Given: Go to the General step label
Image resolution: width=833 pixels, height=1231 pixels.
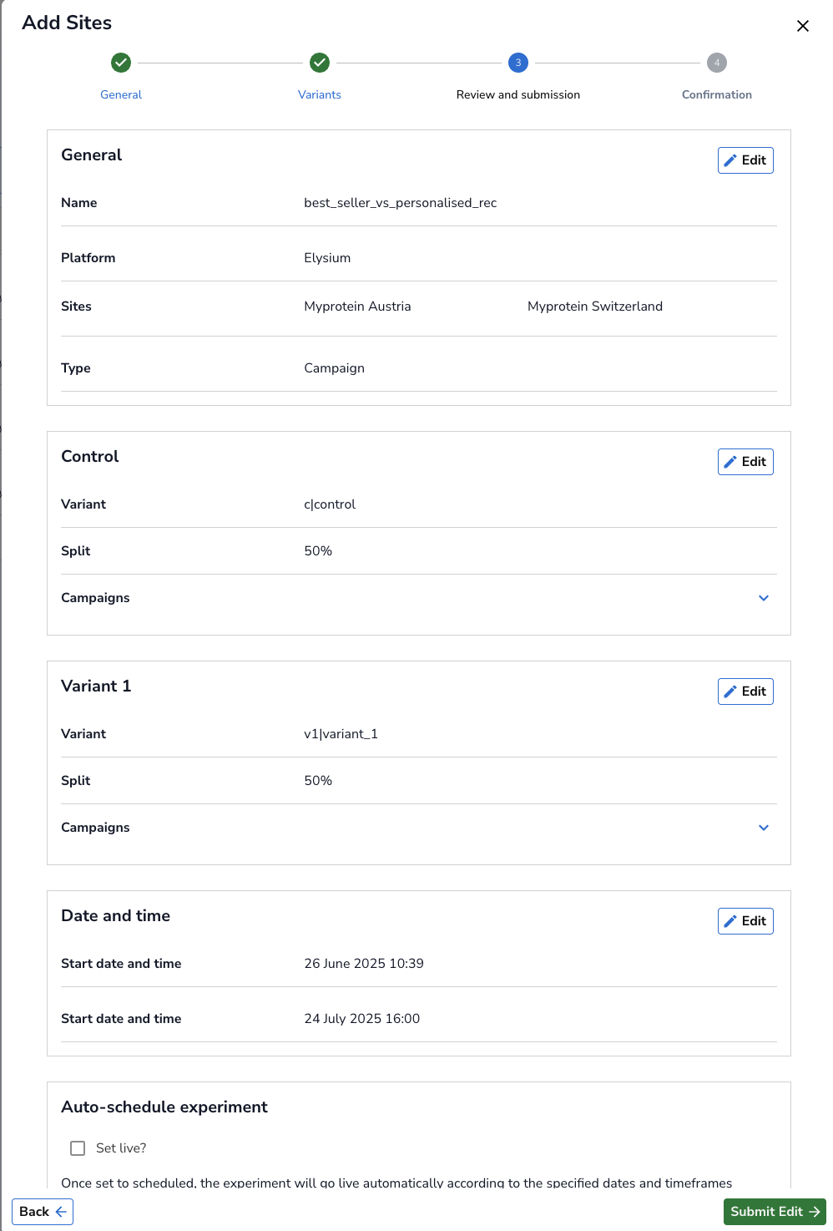Looking at the screenshot, I should tap(121, 94).
